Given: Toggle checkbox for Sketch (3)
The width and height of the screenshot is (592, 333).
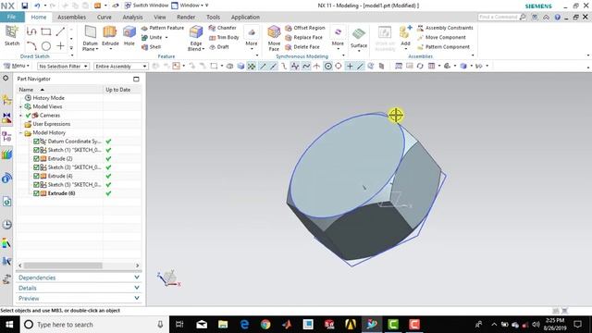Looking at the screenshot, I should 36,167.
